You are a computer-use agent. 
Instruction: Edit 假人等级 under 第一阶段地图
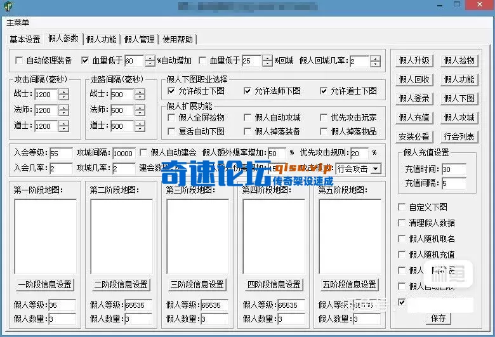[62, 305]
